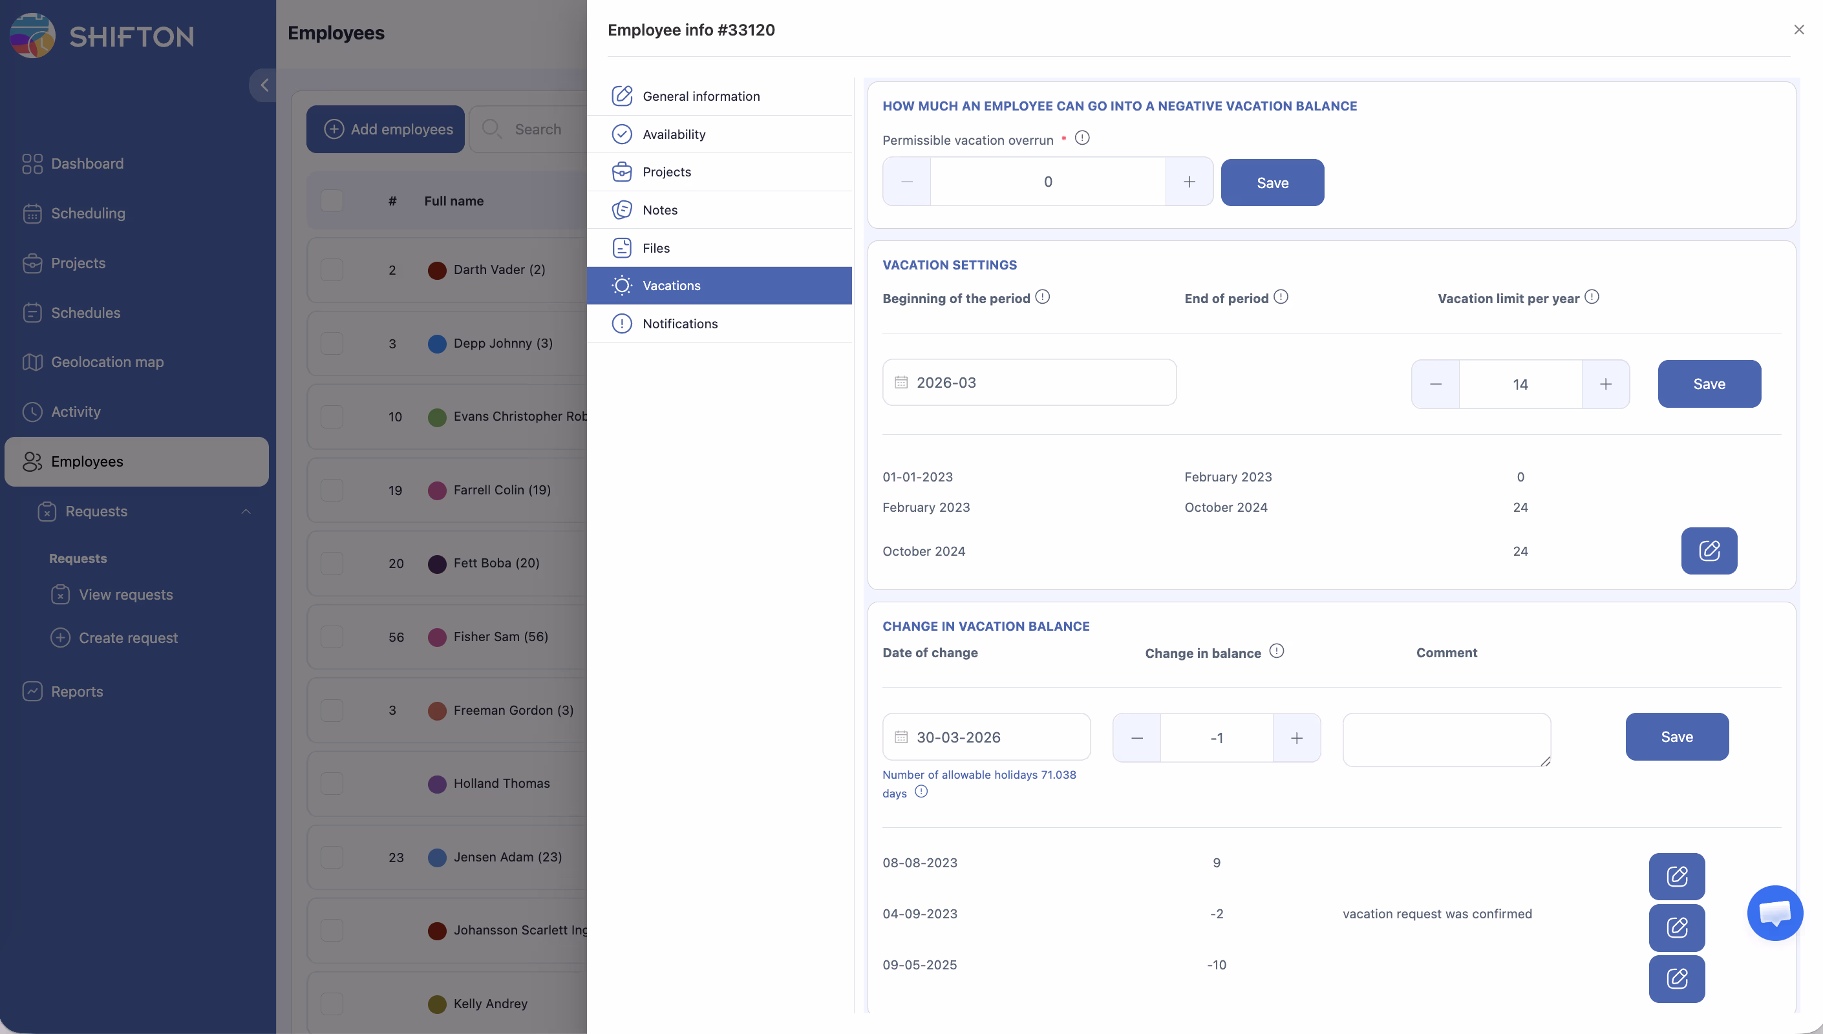Increase vacation limit per year with plus
This screenshot has width=1823, height=1034.
click(1605, 385)
